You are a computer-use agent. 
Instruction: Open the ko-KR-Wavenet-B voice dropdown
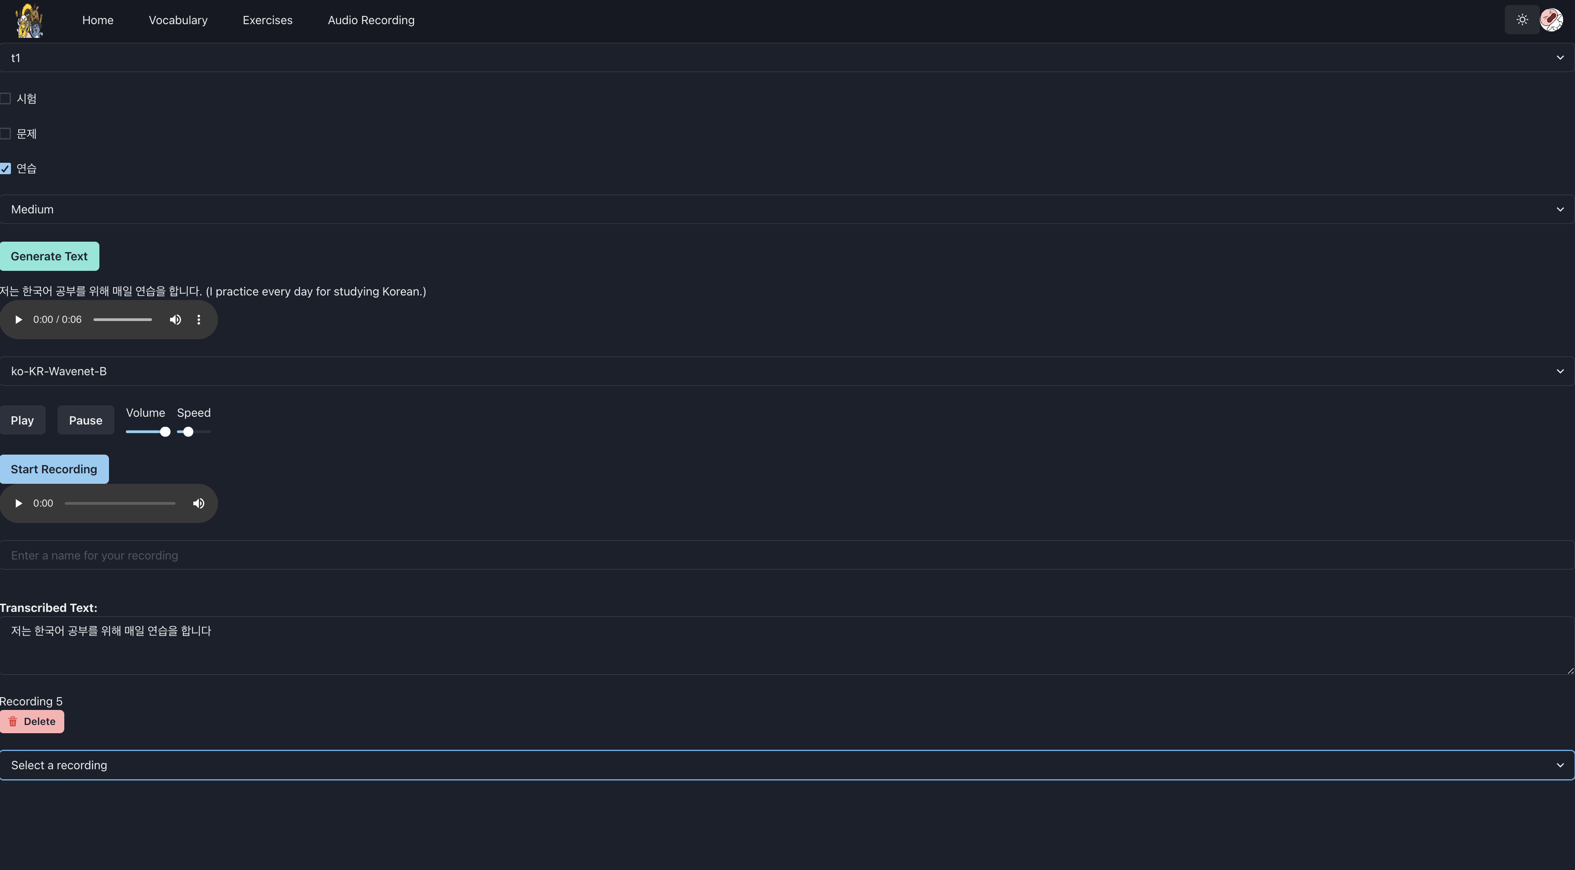click(786, 371)
